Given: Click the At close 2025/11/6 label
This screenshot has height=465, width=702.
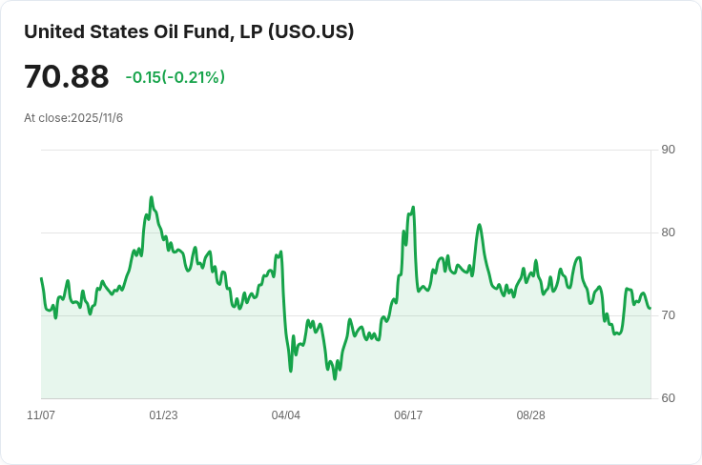Looking at the screenshot, I should coord(73,118).
